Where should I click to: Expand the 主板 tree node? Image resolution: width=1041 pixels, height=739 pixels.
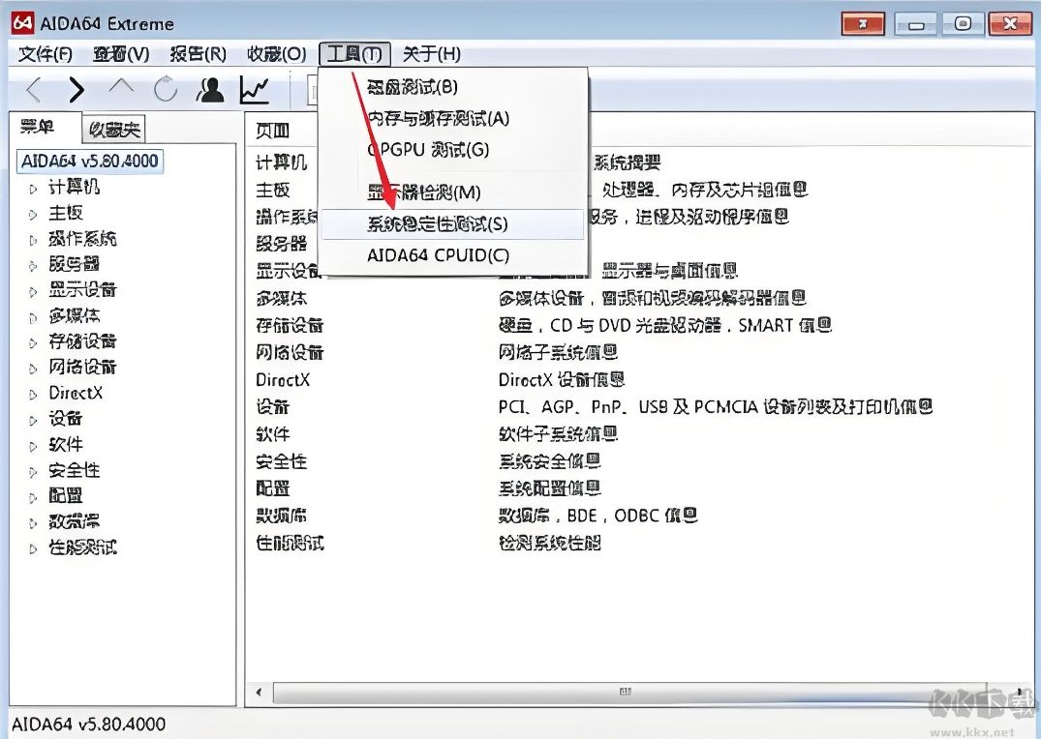[x=31, y=213]
